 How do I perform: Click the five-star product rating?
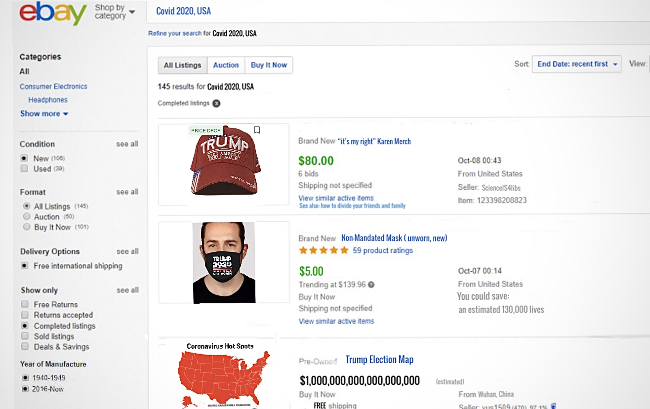pyautogui.click(x=324, y=250)
